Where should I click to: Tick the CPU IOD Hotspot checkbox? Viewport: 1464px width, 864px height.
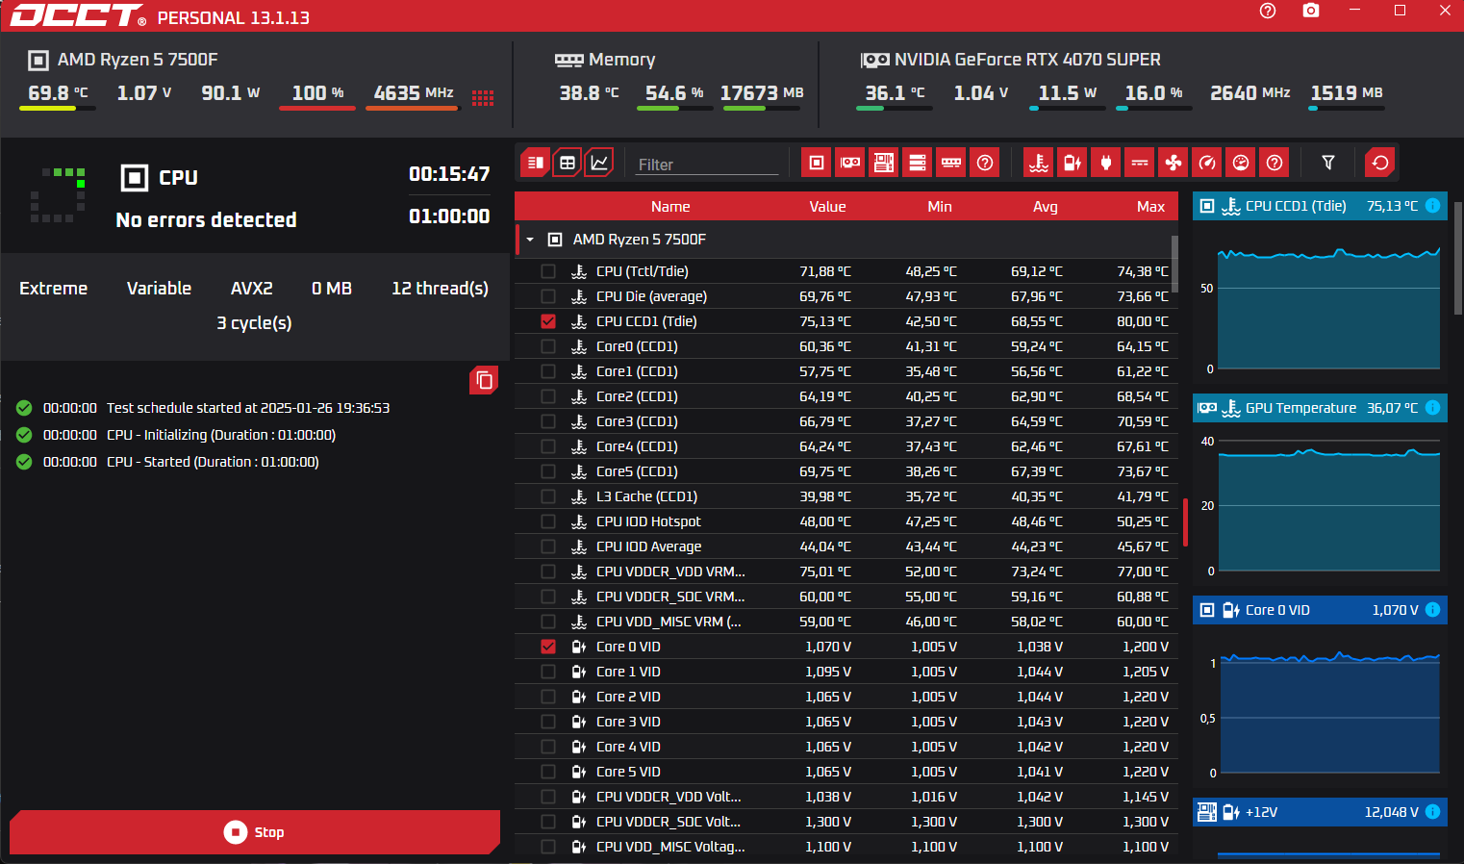pyautogui.click(x=548, y=521)
